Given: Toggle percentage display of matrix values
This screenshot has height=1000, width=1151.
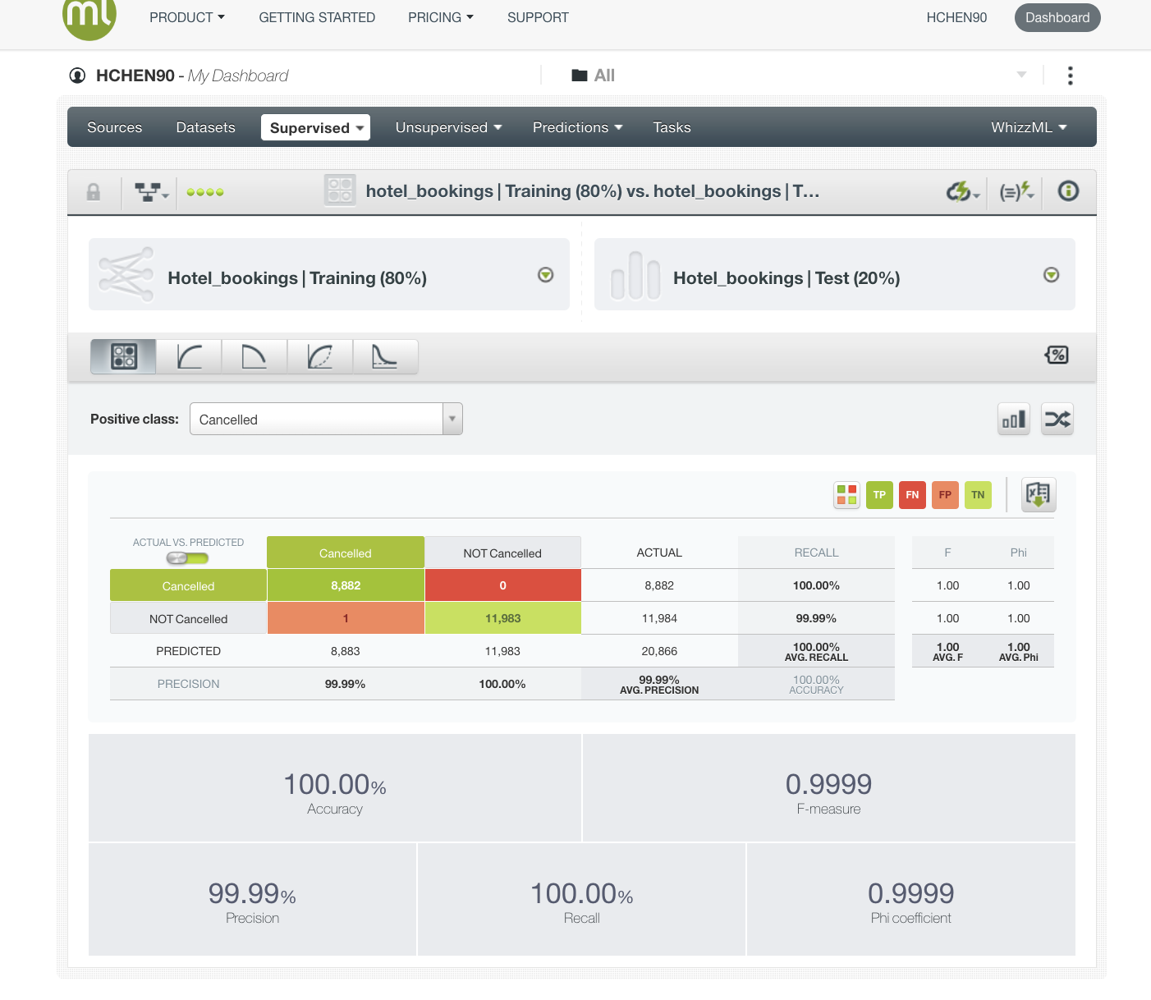Looking at the screenshot, I should pos(1057,355).
